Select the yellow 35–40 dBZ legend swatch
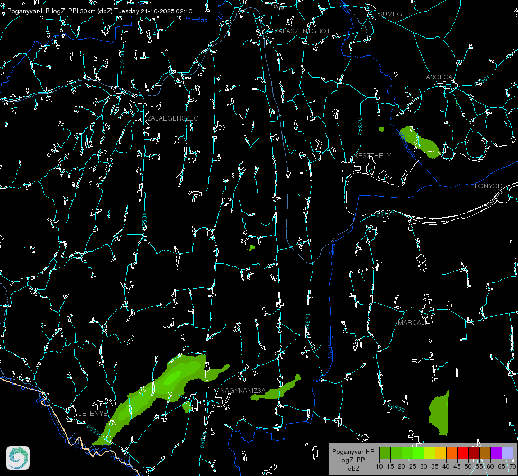The height and width of the screenshot is (476, 518). click(x=441, y=453)
